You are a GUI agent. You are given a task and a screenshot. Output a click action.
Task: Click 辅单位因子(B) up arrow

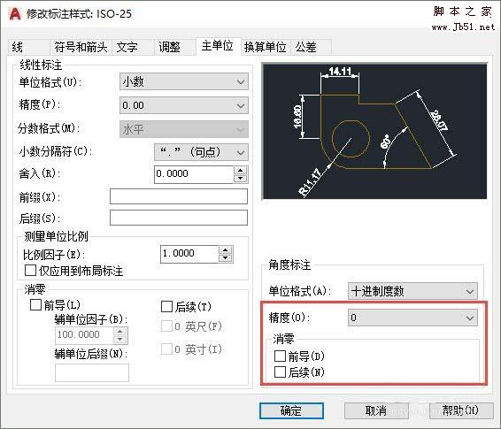120,331
